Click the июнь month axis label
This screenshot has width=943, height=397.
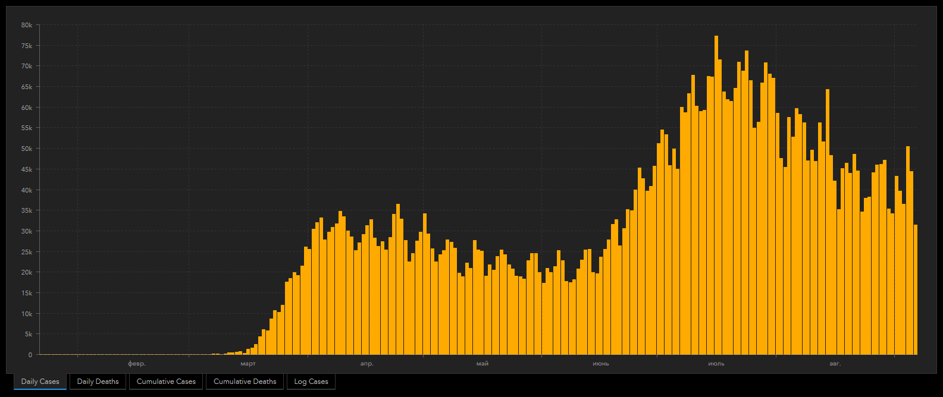coord(601,364)
